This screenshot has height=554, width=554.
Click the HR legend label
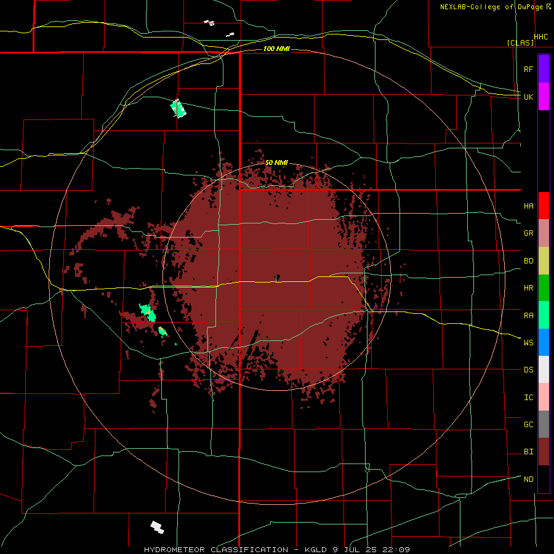[x=528, y=288]
